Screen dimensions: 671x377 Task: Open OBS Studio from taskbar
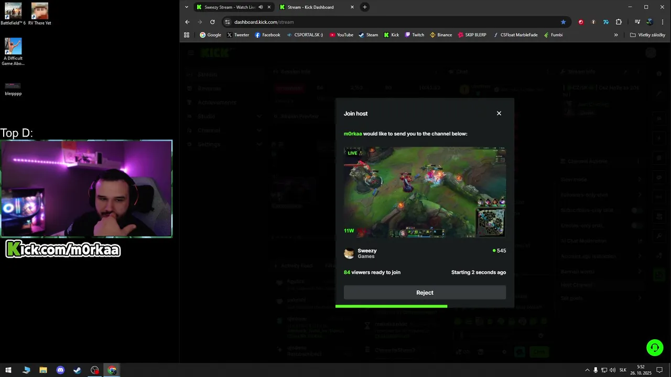click(x=94, y=370)
